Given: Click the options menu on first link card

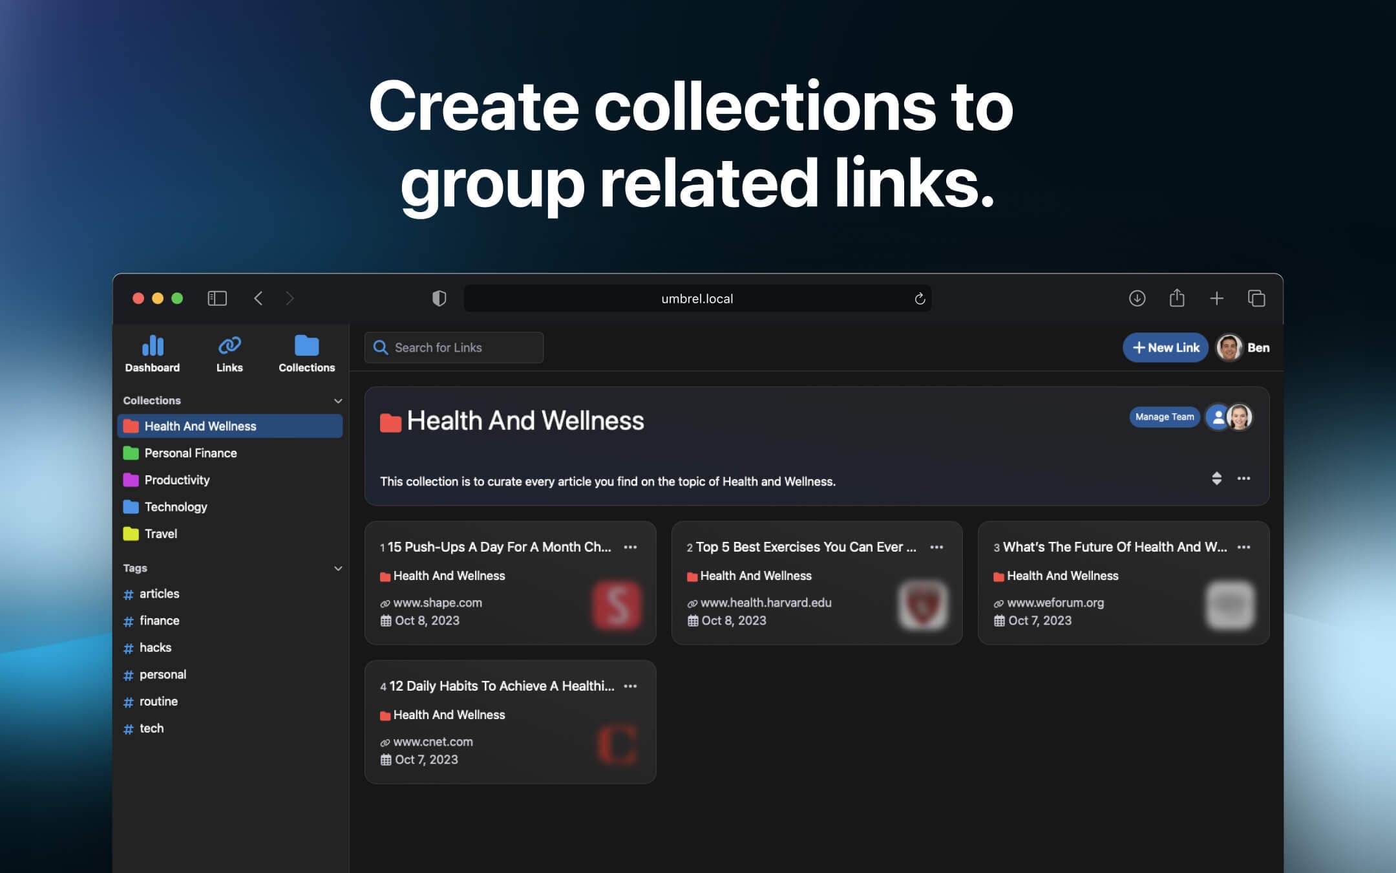Looking at the screenshot, I should pyautogui.click(x=630, y=547).
